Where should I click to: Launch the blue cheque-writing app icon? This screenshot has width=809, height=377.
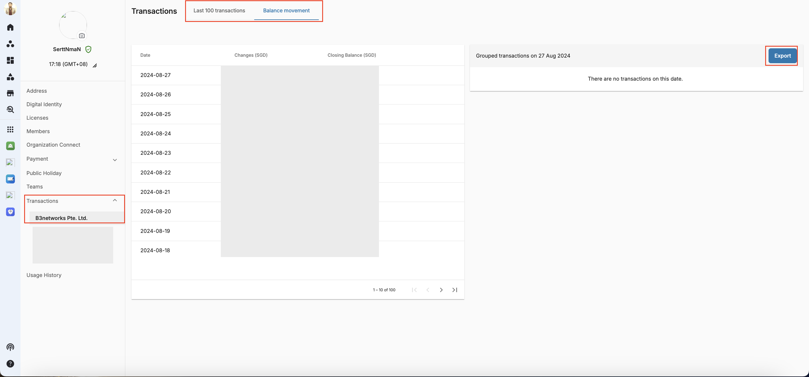point(10,179)
